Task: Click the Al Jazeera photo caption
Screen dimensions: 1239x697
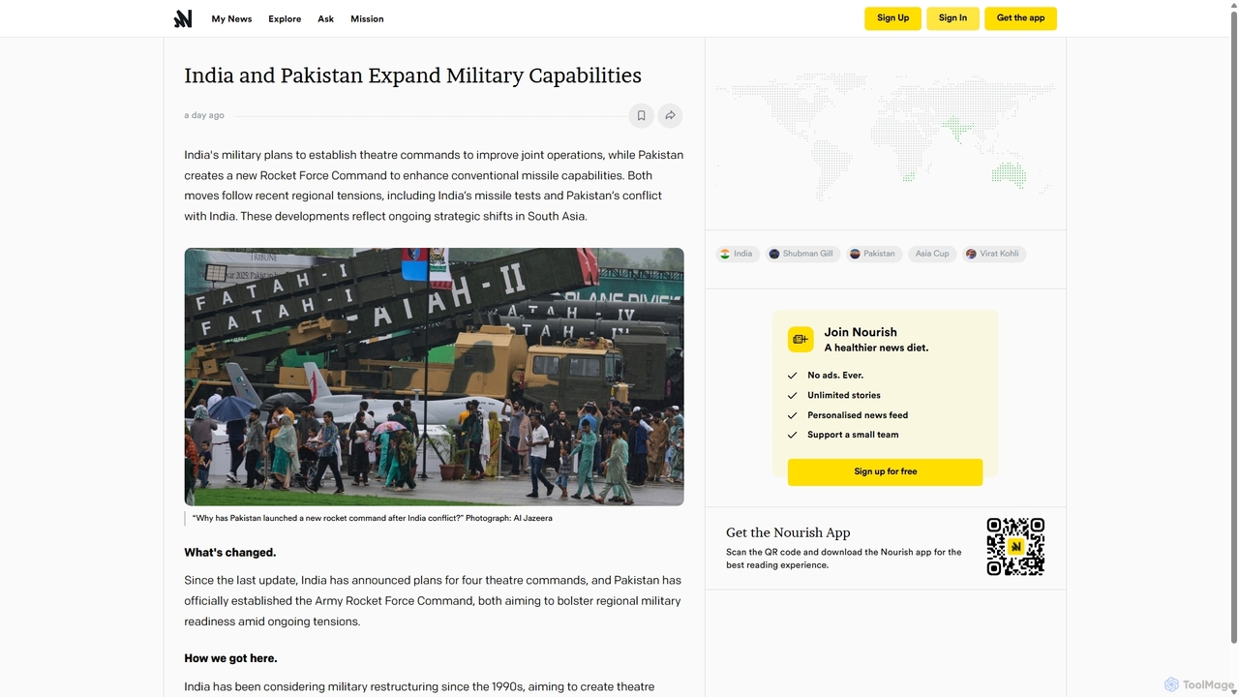Action: [373, 519]
